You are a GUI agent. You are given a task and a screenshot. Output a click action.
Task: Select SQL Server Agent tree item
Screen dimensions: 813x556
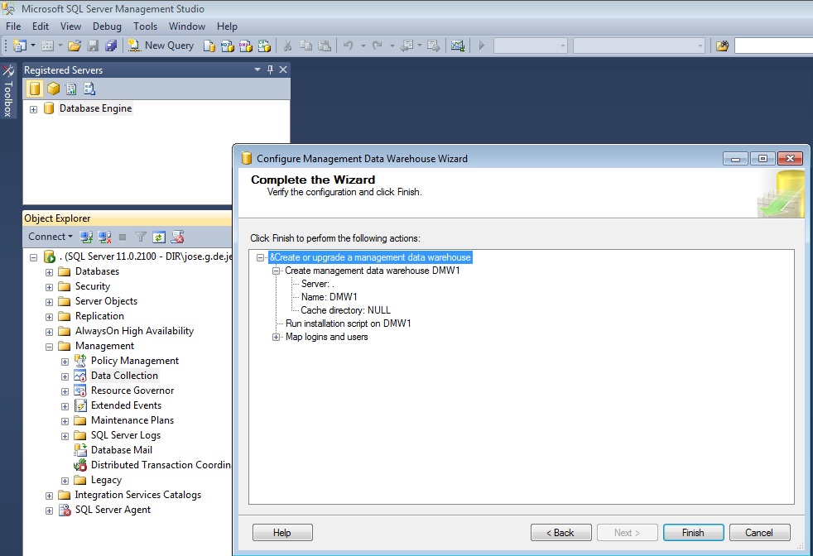pyautogui.click(x=113, y=510)
